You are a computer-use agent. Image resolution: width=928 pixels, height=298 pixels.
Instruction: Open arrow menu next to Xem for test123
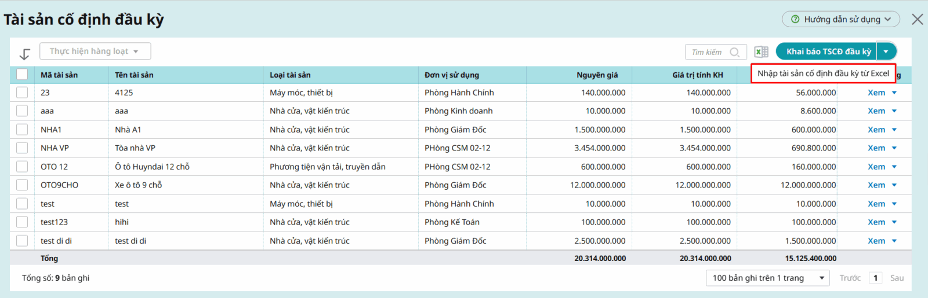[894, 222]
